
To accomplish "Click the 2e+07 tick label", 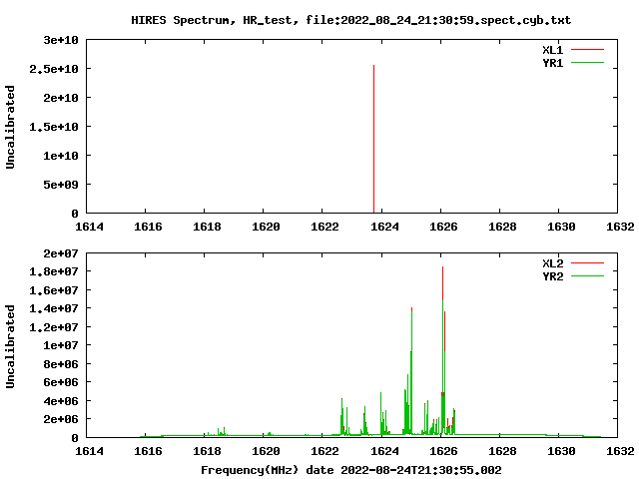I will pyautogui.click(x=61, y=253).
